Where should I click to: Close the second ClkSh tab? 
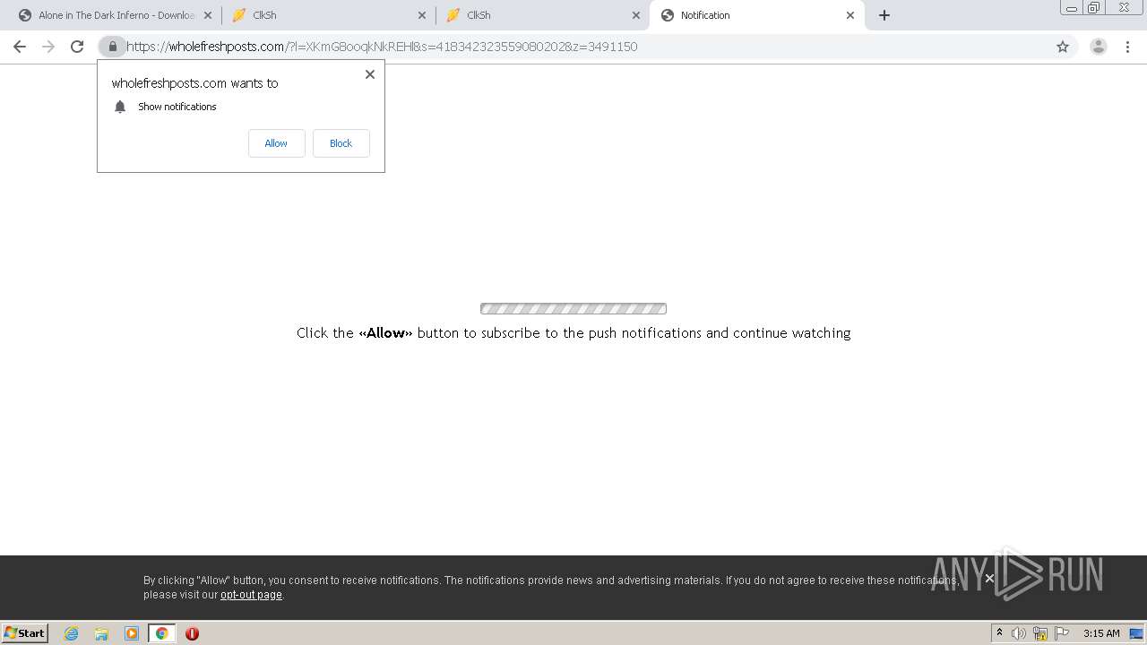tap(636, 15)
